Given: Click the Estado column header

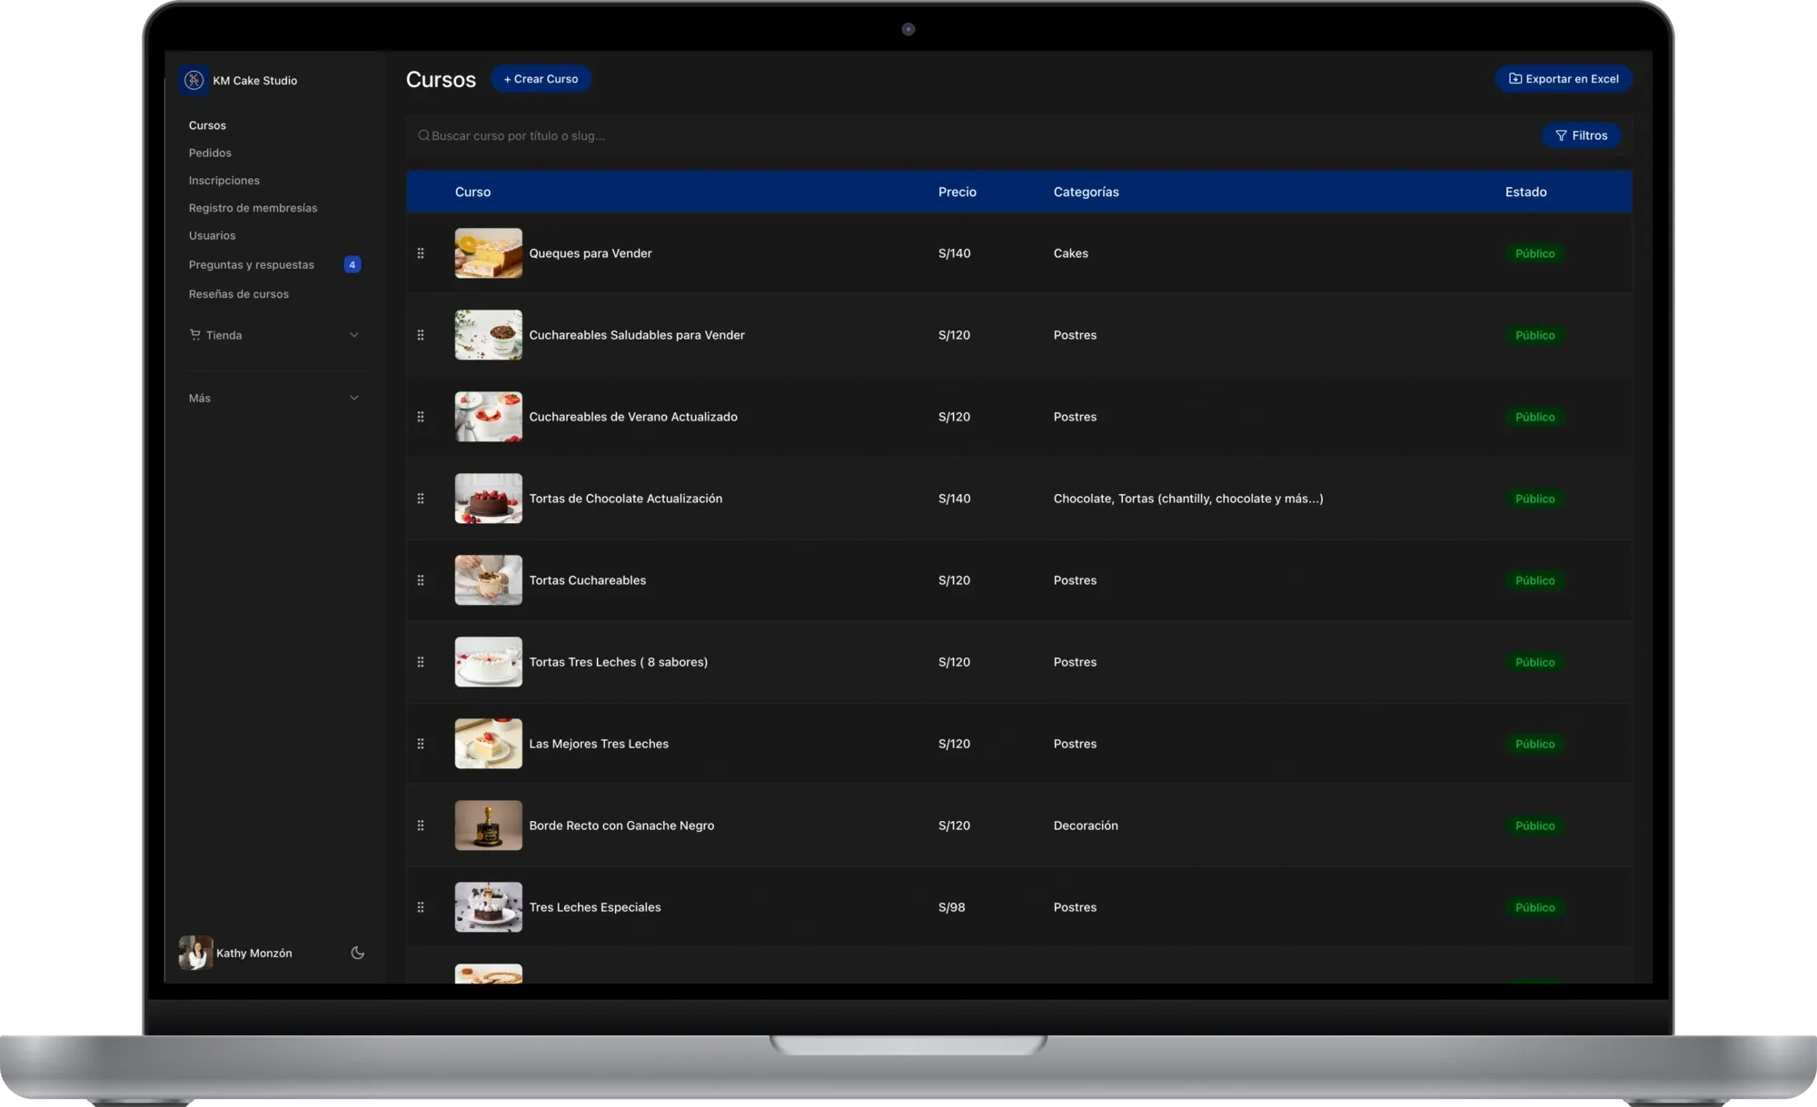Looking at the screenshot, I should [1525, 192].
